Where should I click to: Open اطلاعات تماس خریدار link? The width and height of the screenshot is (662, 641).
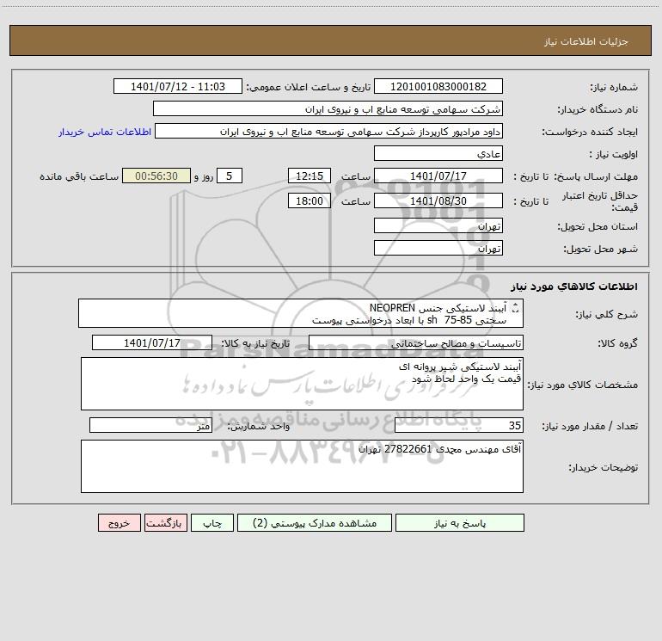tap(105, 132)
